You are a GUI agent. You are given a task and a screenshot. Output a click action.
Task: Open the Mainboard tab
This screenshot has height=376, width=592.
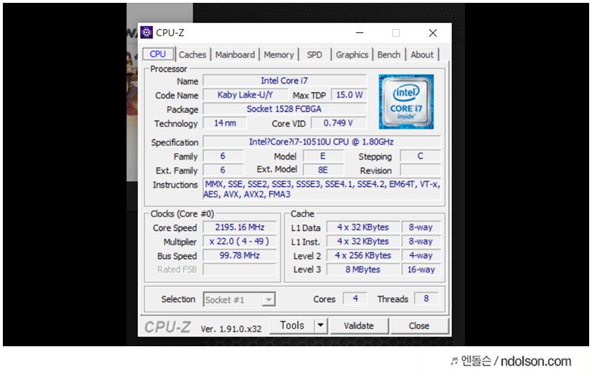pyautogui.click(x=235, y=55)
